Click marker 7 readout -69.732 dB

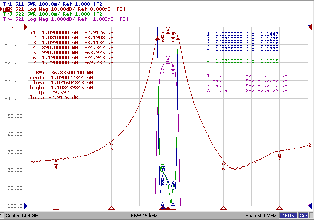click(74, 63)
